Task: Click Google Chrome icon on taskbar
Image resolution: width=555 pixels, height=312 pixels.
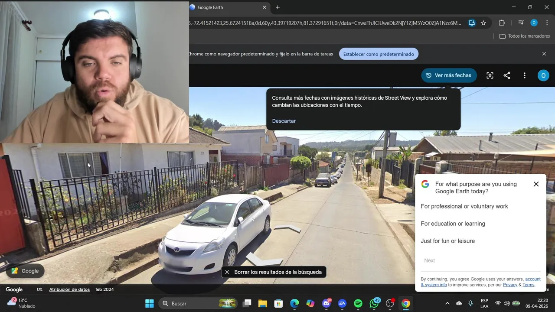Action: [406, 303]
